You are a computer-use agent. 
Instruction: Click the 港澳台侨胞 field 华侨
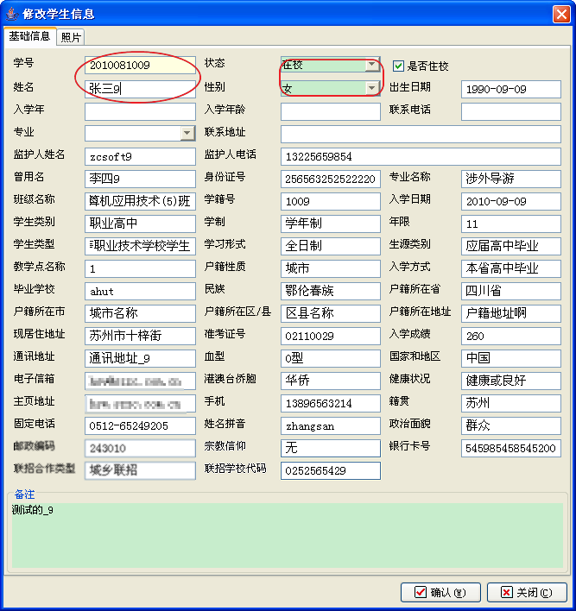[330, 381]
